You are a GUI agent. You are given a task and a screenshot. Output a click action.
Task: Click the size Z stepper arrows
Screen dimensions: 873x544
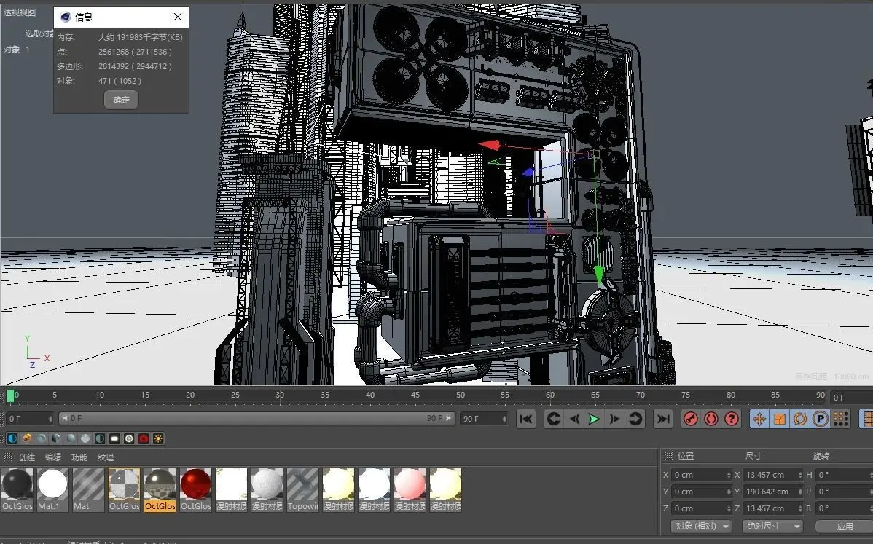801,508
